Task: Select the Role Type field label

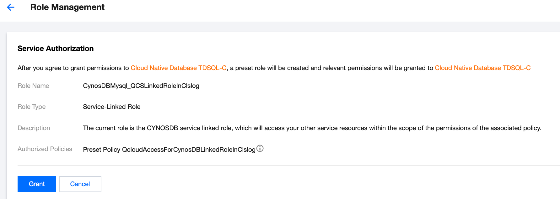Action: (x=31, y=107)
